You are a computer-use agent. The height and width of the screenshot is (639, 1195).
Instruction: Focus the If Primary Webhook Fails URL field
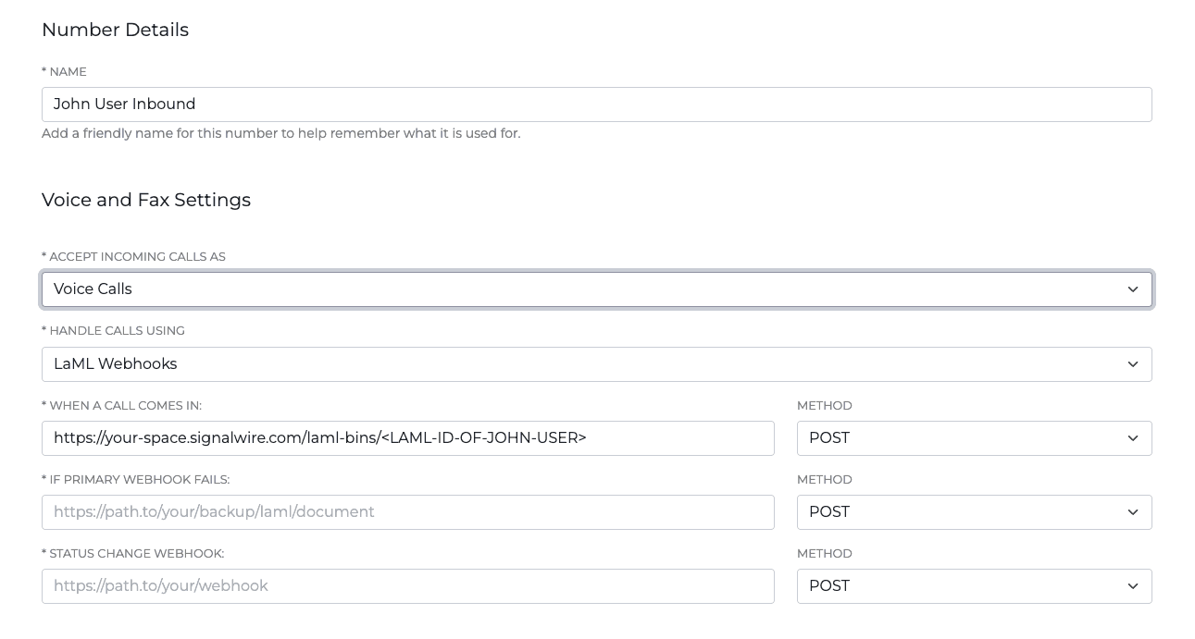click(x=407, y=512)
